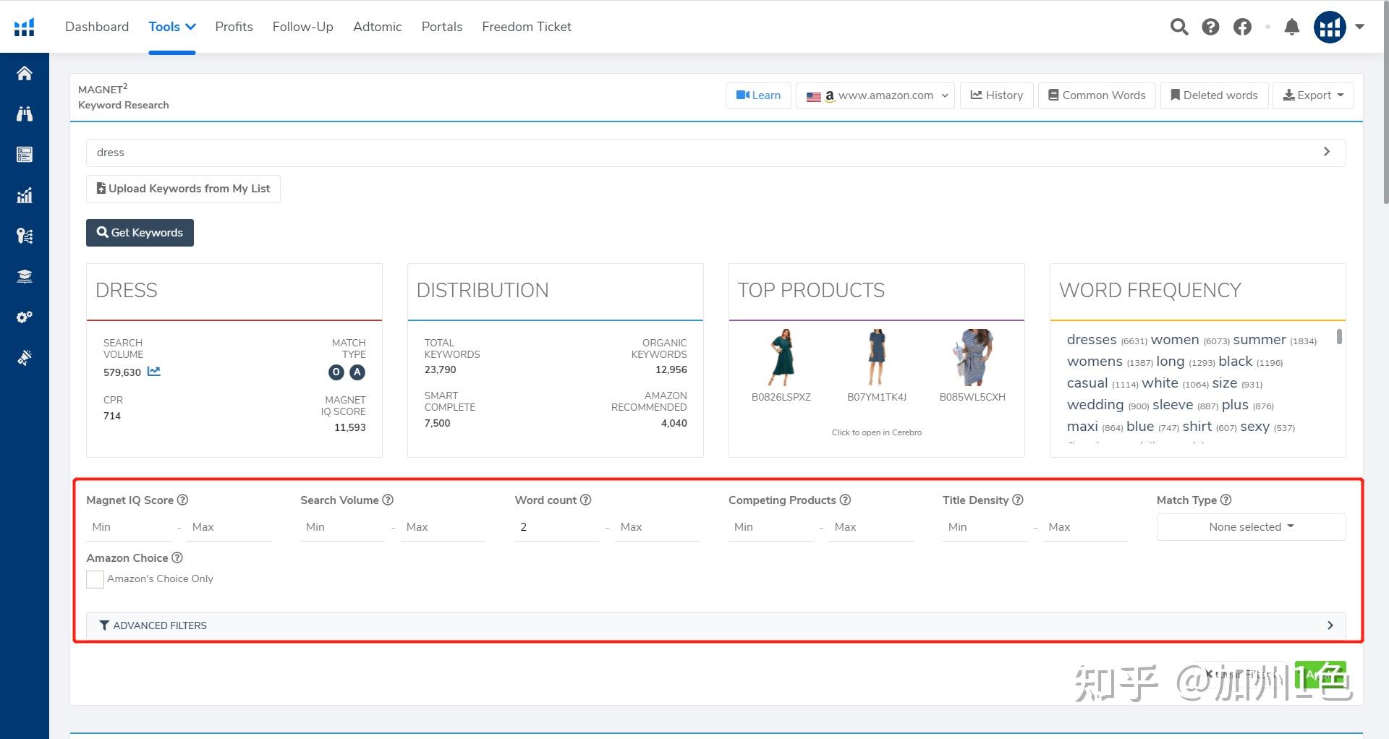The height and width of the screenshot is (739, 1389).
Task: Go to Profits
Action: click(x=234, y=27)
